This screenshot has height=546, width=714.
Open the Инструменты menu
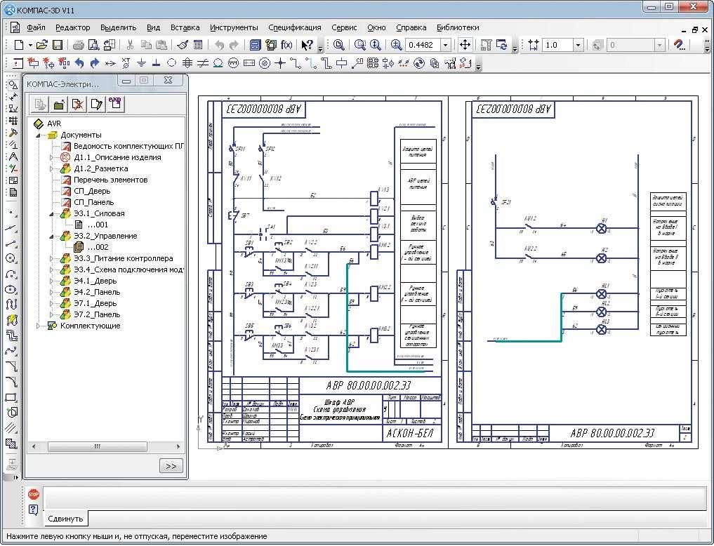click(234, 27)
